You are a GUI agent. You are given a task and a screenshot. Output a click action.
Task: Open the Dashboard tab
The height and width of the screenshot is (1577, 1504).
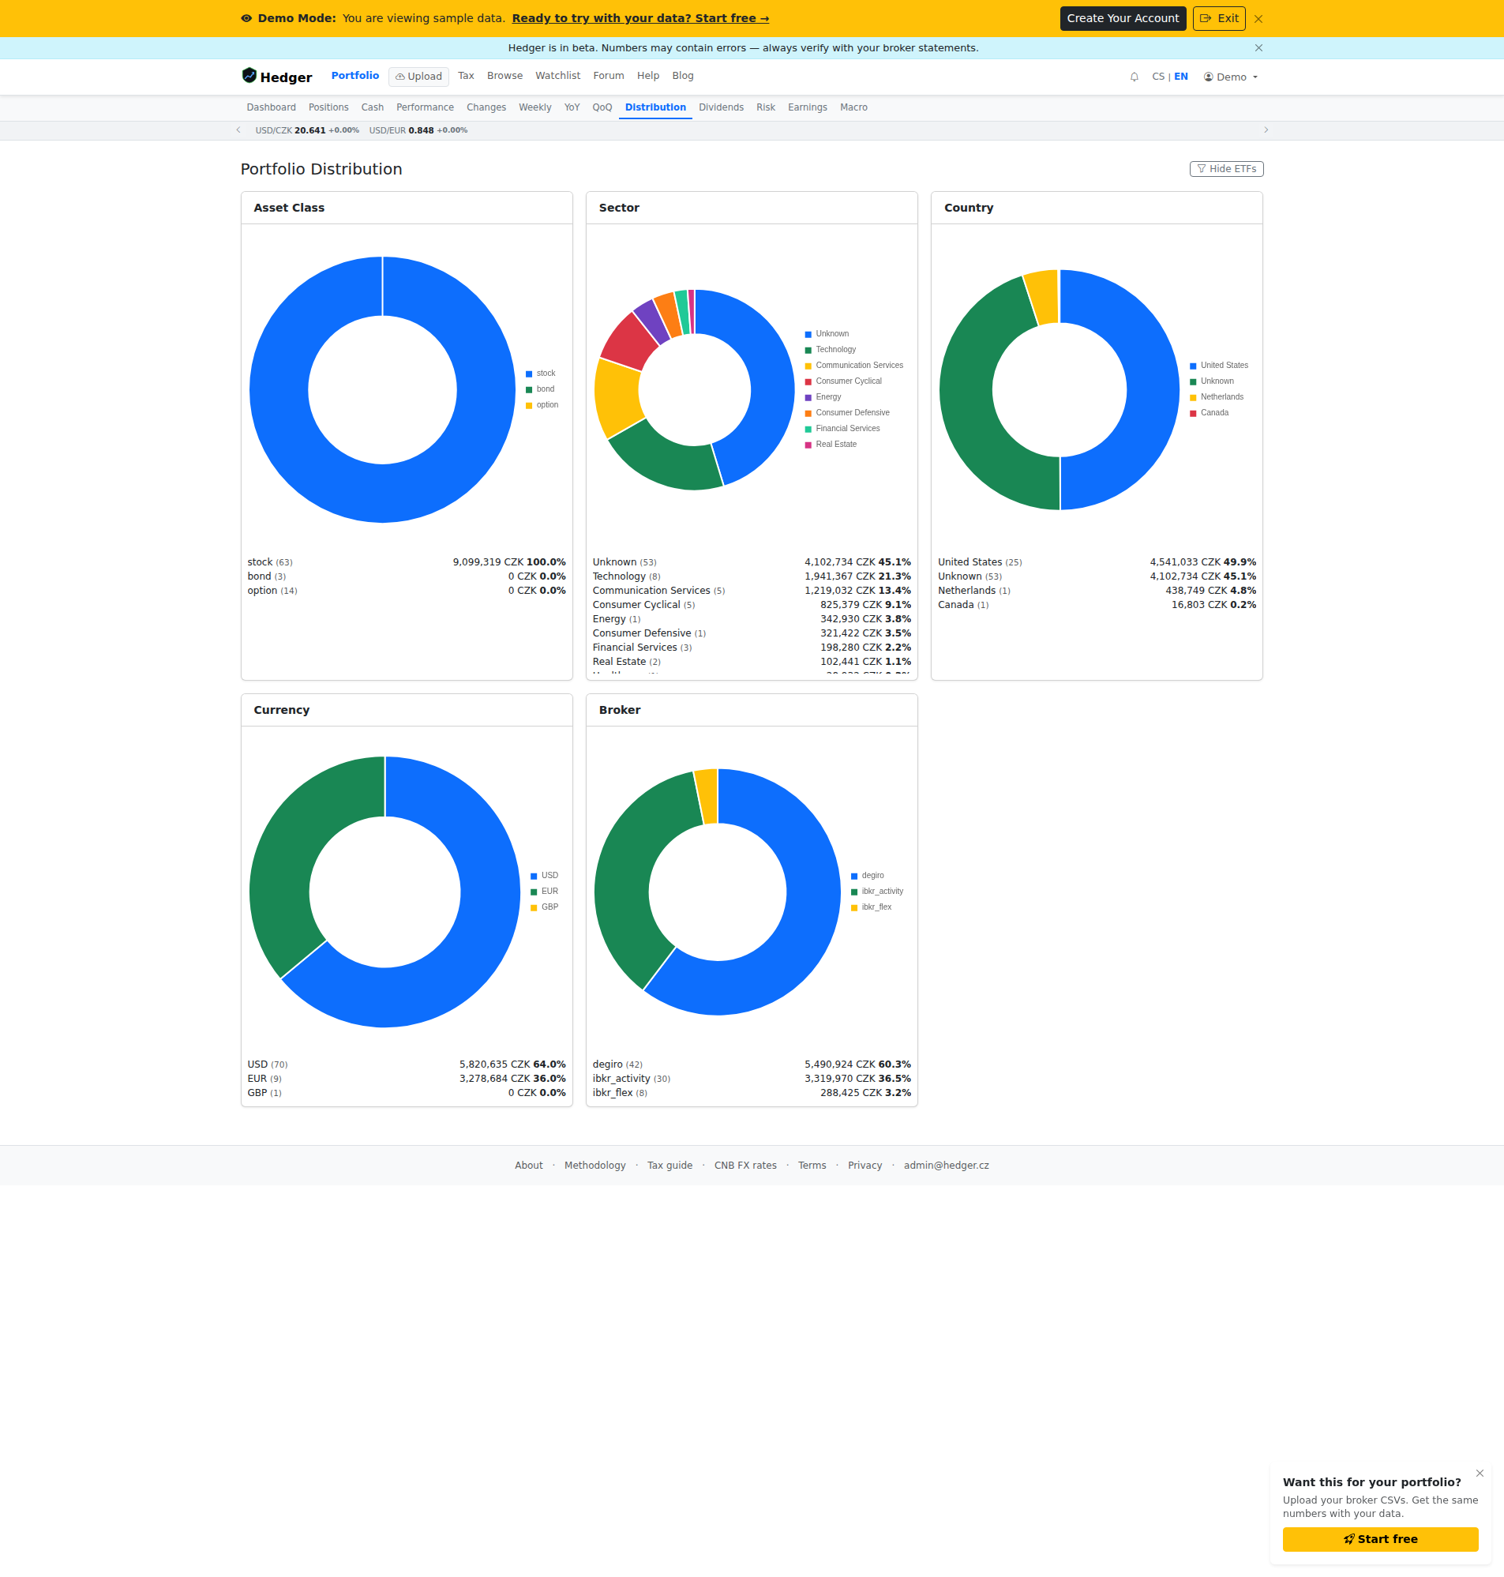click(271, 107)
